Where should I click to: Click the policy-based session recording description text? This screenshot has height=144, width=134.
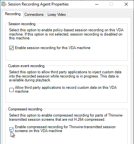pyautogui.click(x=66, y=34)
